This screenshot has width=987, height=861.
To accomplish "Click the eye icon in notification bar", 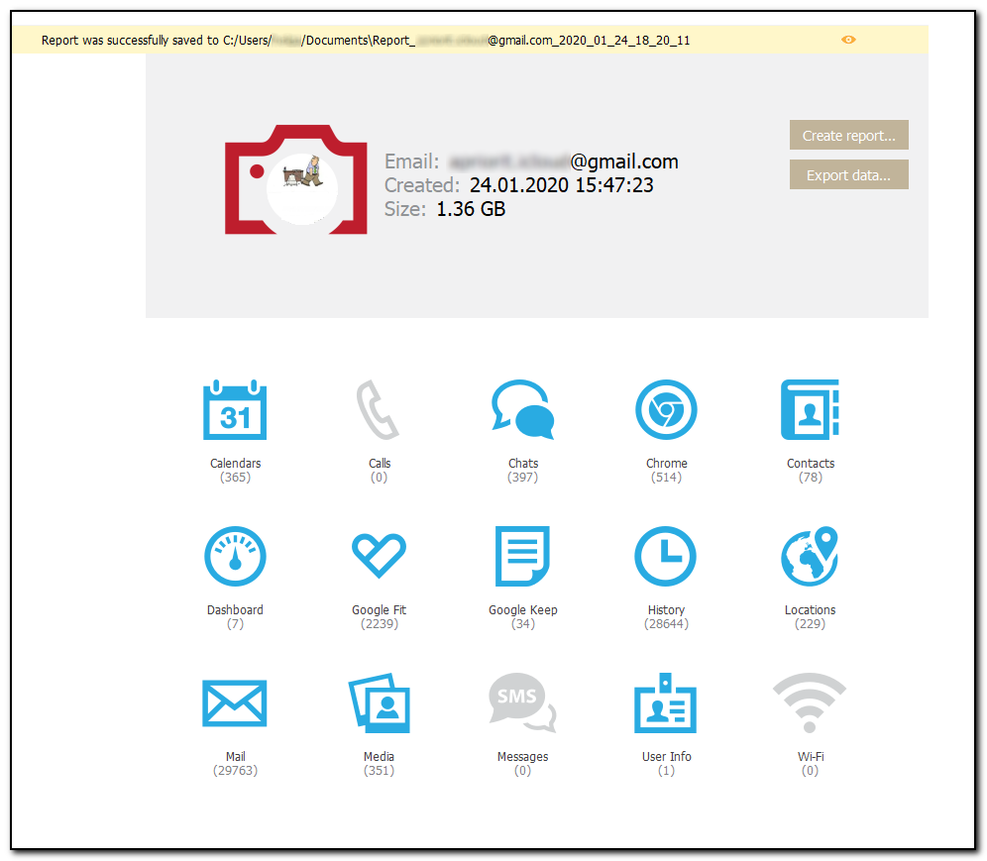I will (x=848, y=40).
